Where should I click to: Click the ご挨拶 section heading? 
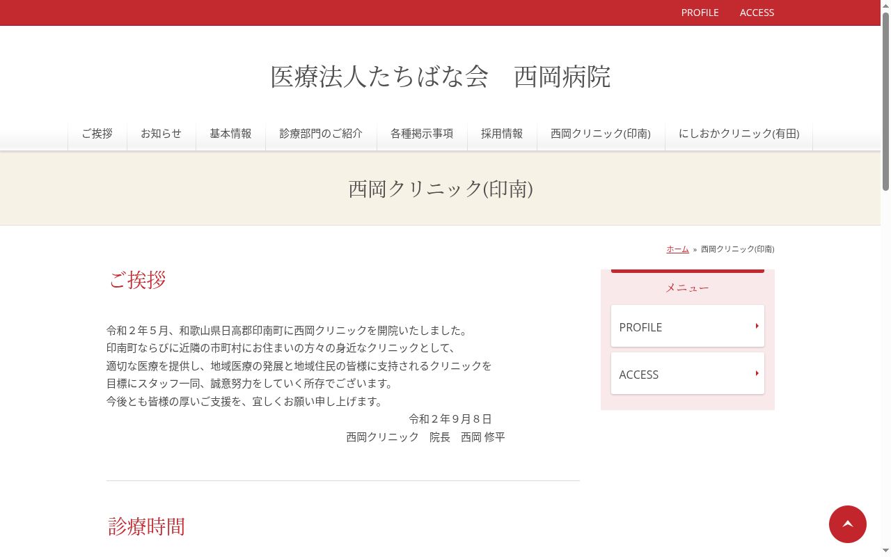click(x=137, y=280)
